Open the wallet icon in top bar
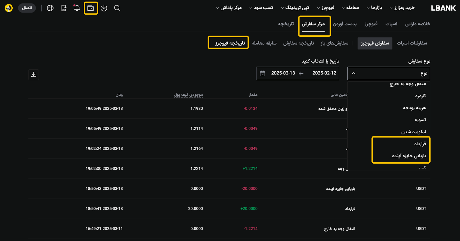460x241 pixels. coord(91,8)
